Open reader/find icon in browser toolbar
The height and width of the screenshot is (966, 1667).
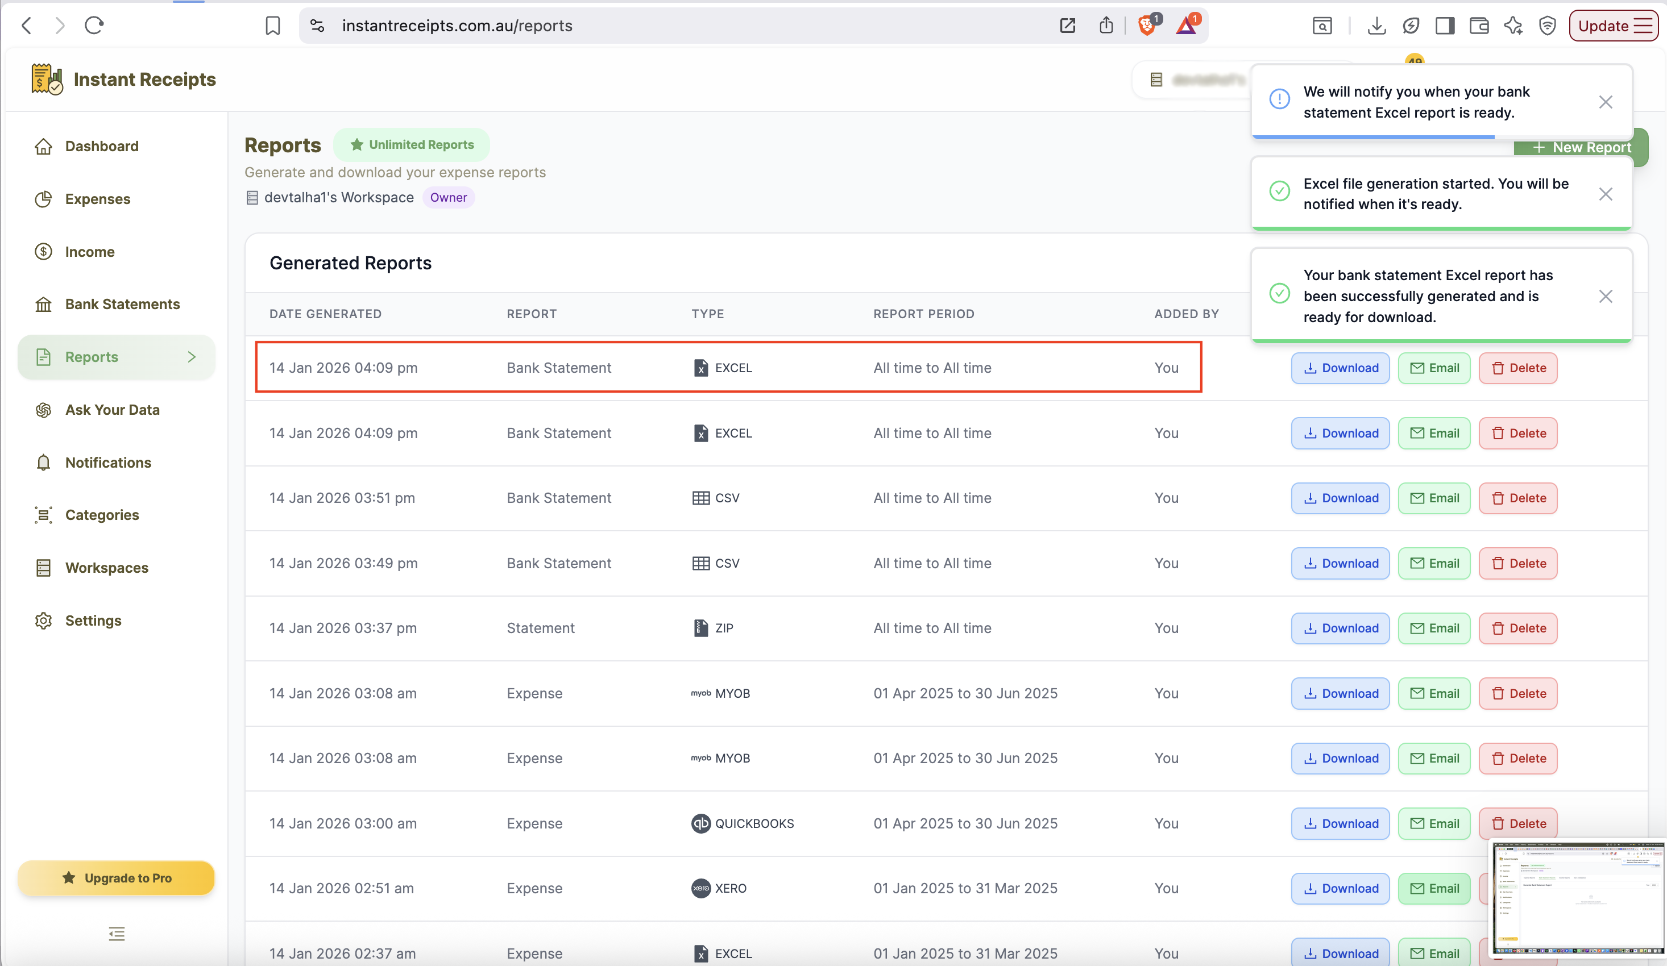[1322, 26]
